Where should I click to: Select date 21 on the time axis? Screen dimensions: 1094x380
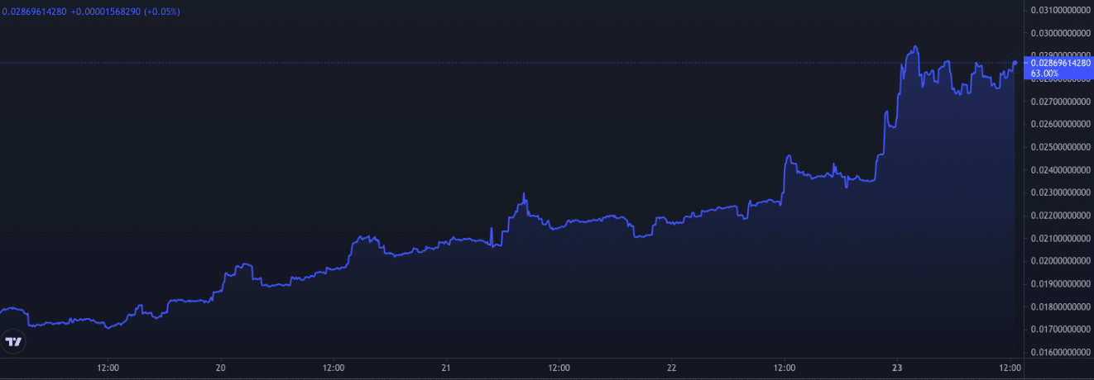(x=446, y=368)
